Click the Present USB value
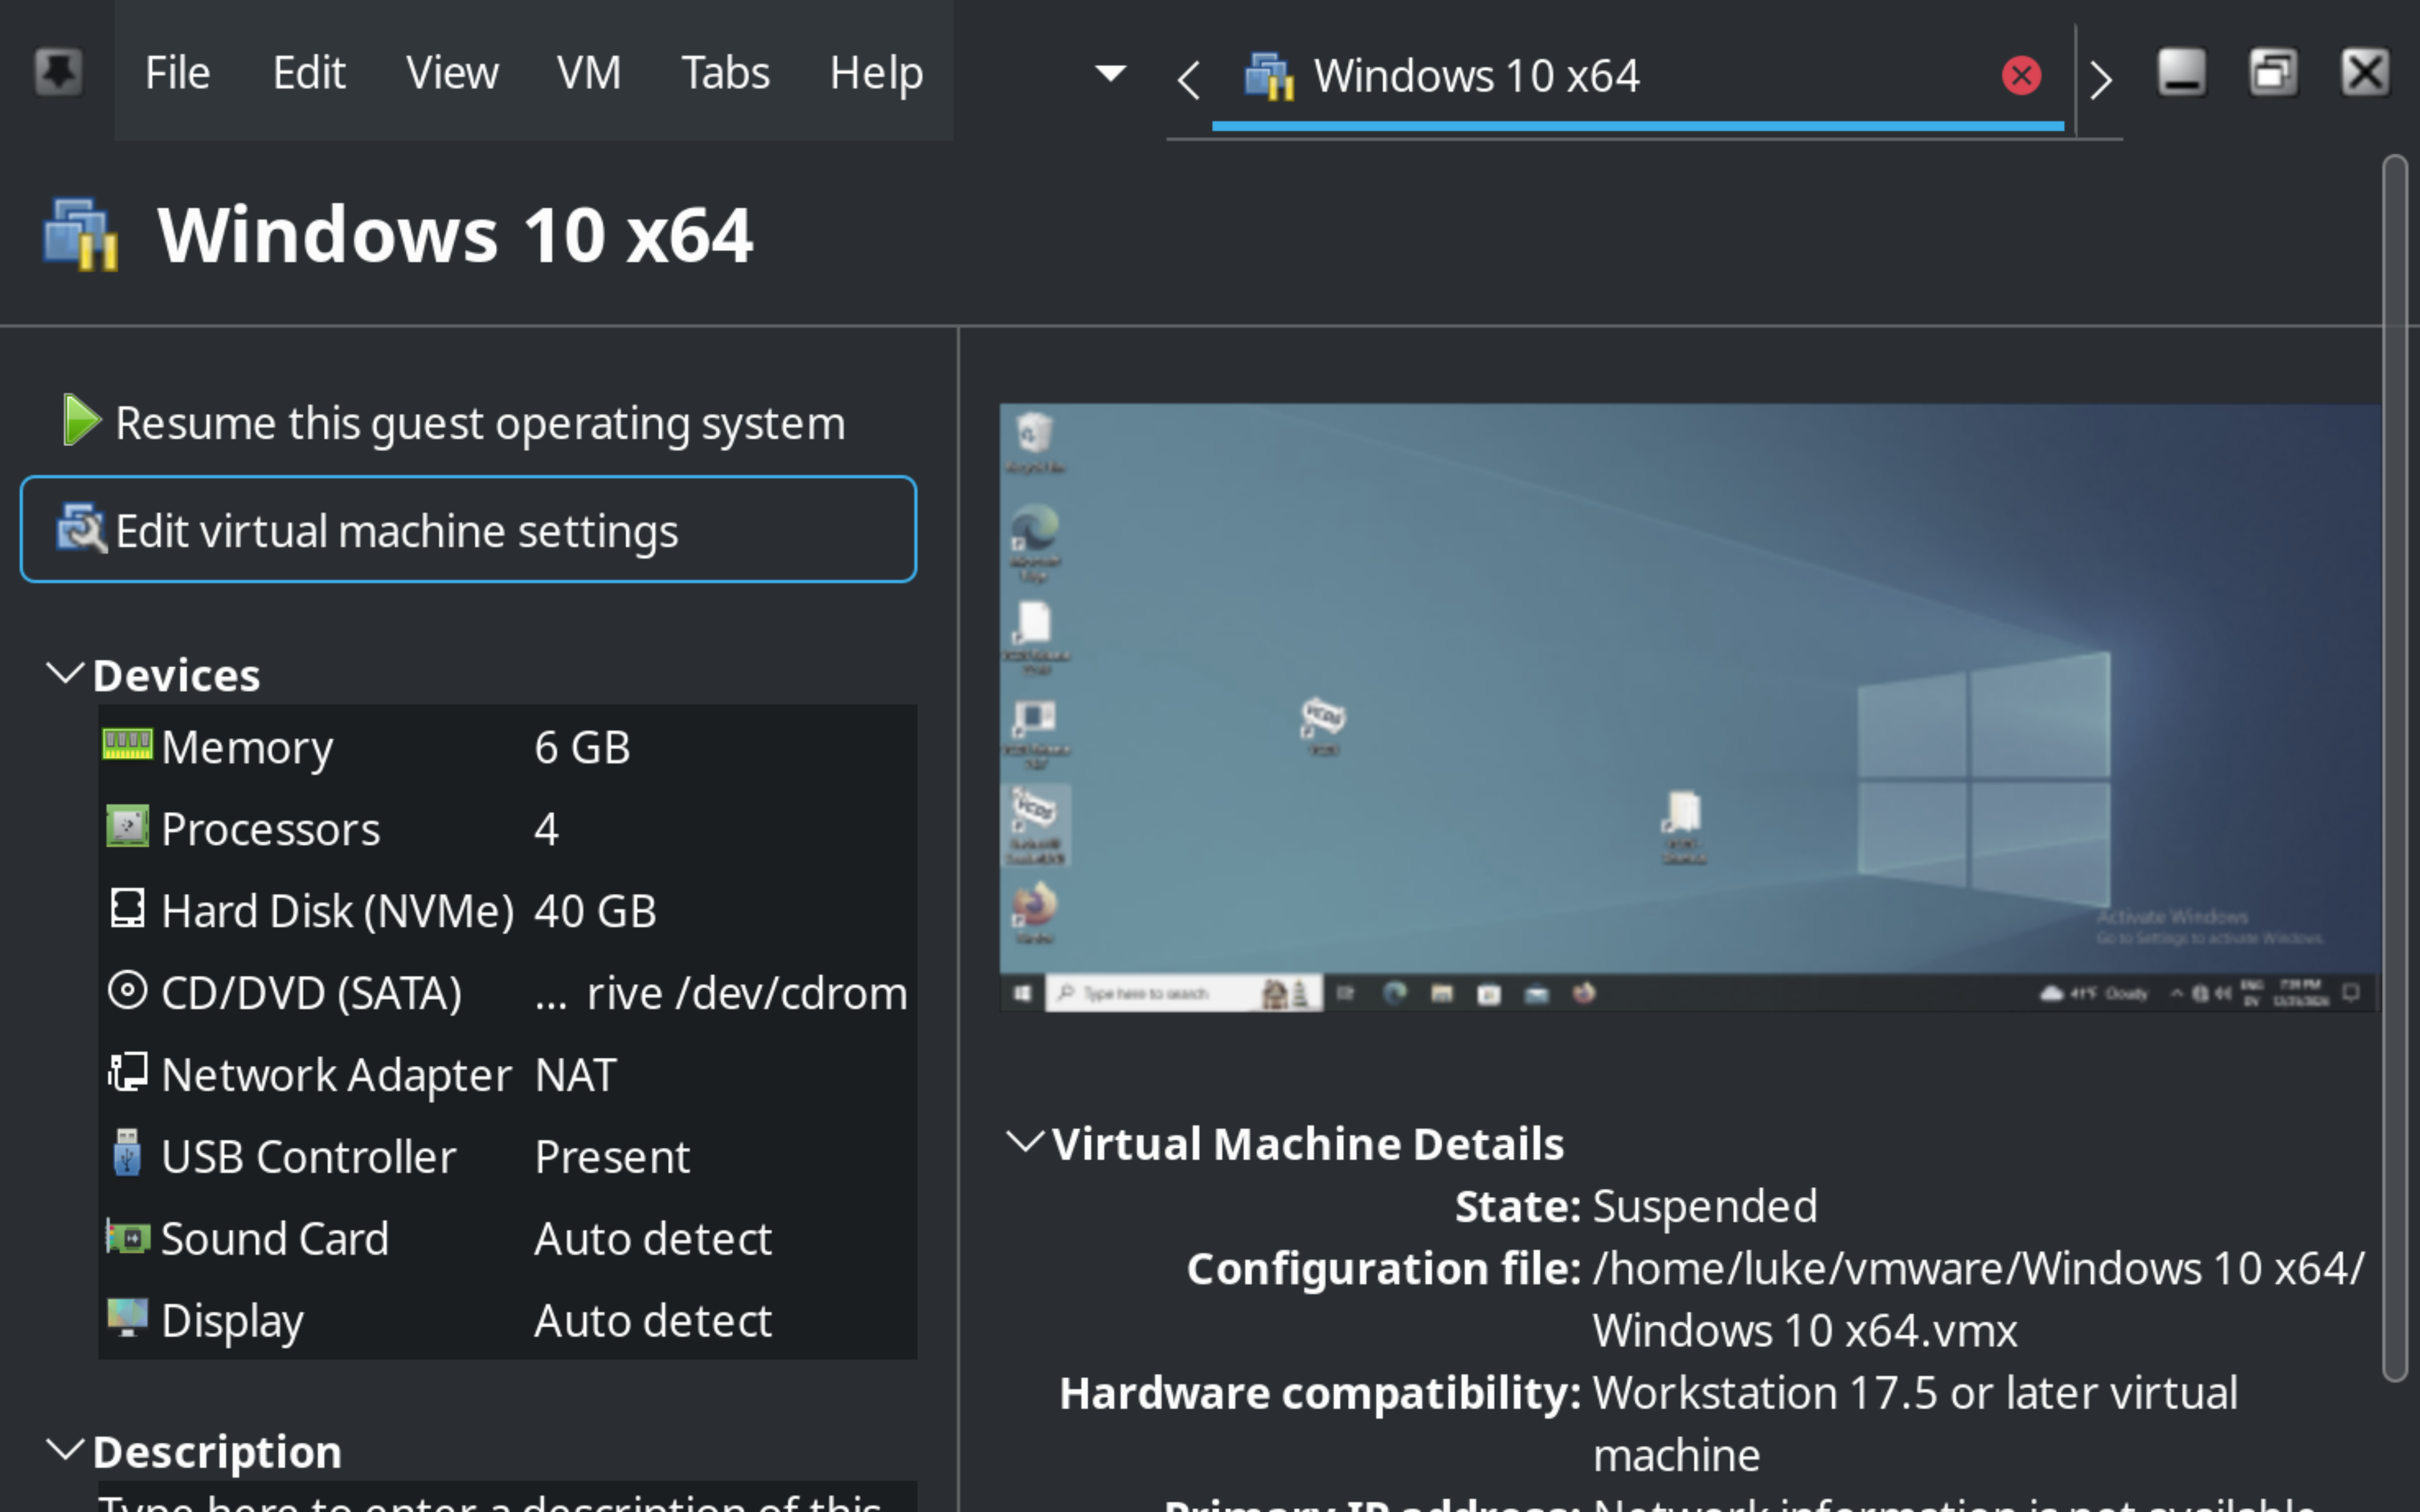 point(612,1157)
